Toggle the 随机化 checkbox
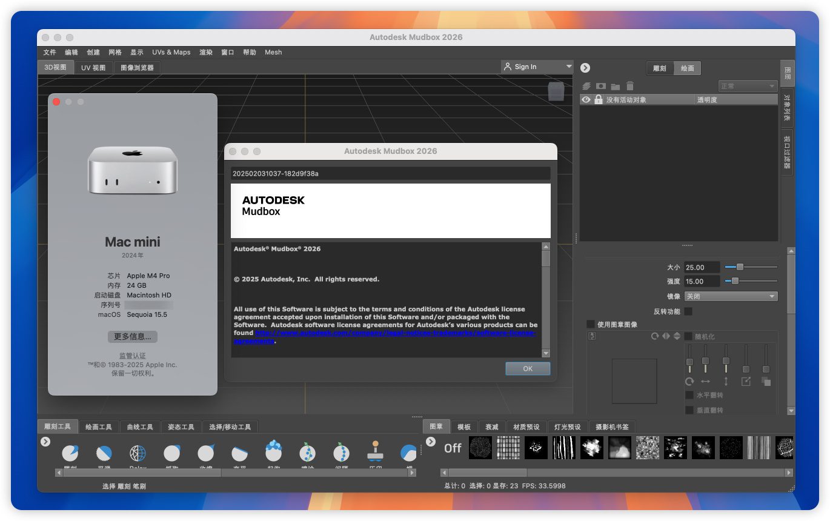The height and width of the screenshot is (521, 830). point(689,336)
